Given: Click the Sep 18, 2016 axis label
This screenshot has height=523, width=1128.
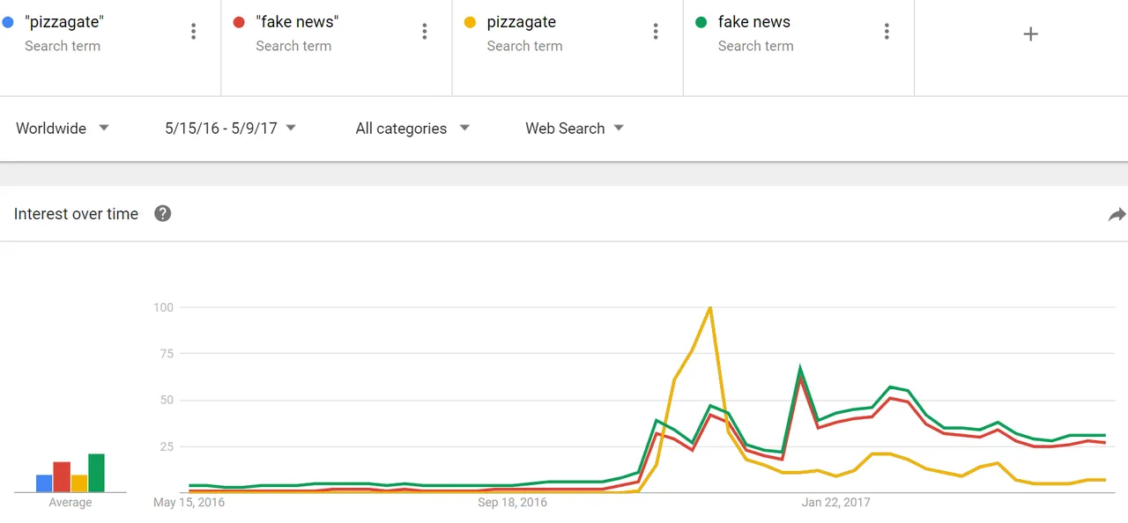Looking at the screenshot, I should 512,503.
